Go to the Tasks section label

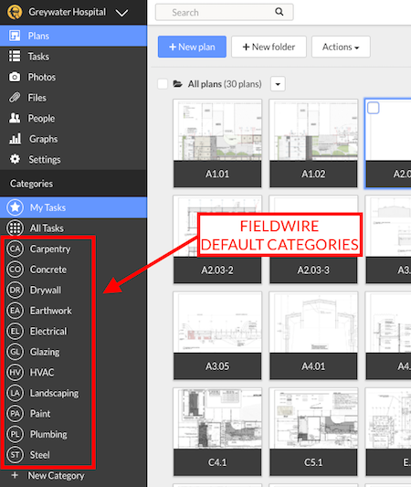[38, 57]
